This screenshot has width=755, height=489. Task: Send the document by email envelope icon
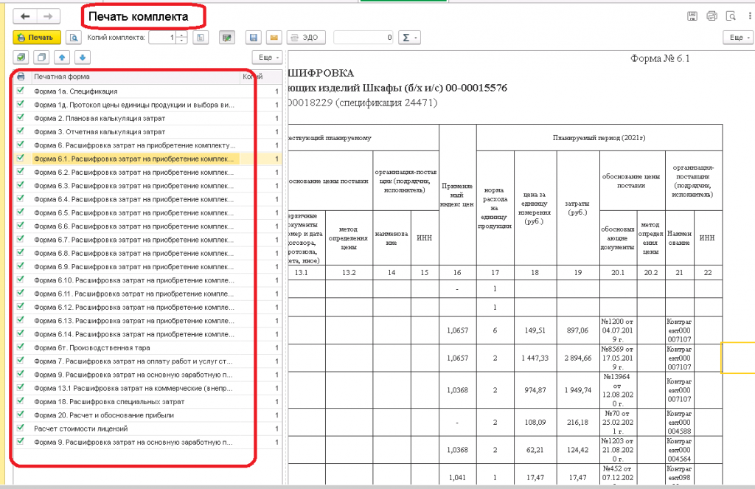273,37
